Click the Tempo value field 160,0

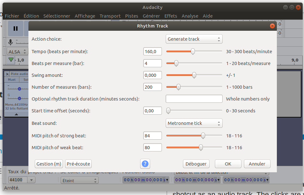pyautogui.click(x=153, y=52)
